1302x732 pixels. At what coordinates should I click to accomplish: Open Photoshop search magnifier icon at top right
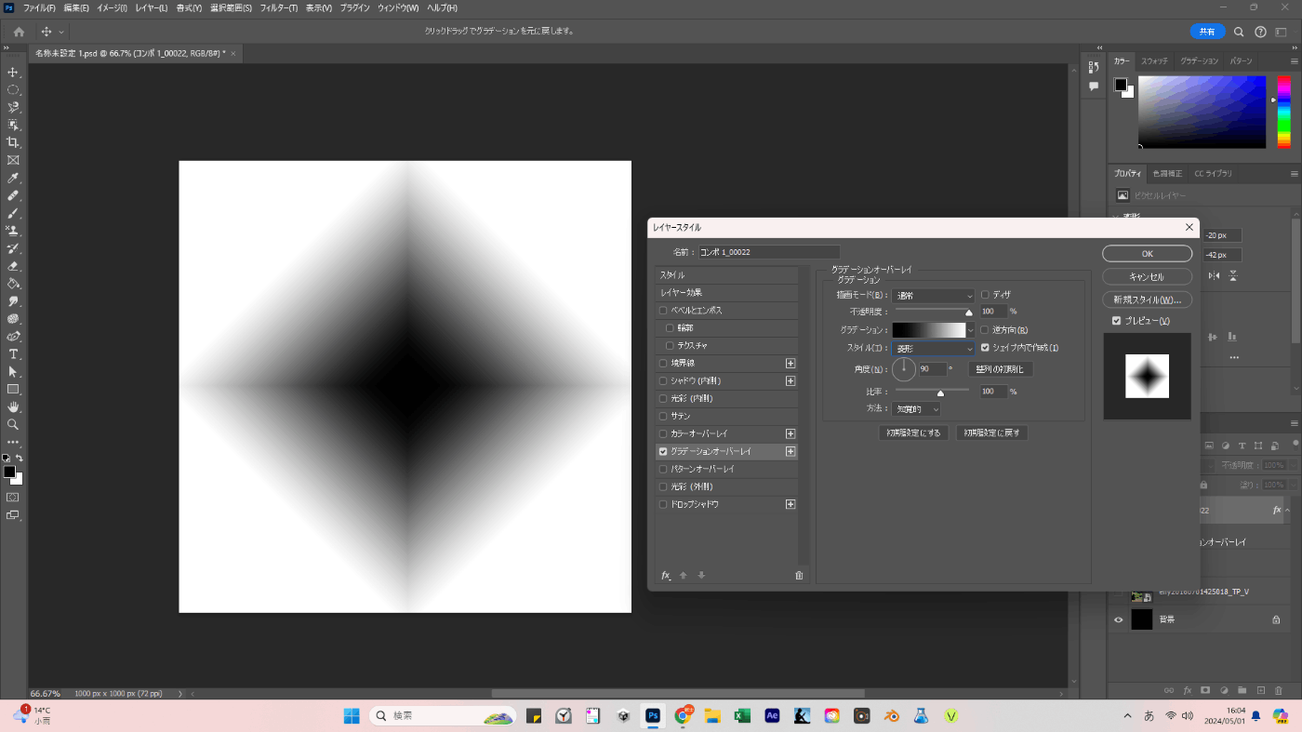(1239, 32)
